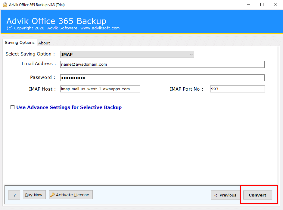Minimize the Advik Office 365 Backup window
The image size is (283, 210).
248,5
